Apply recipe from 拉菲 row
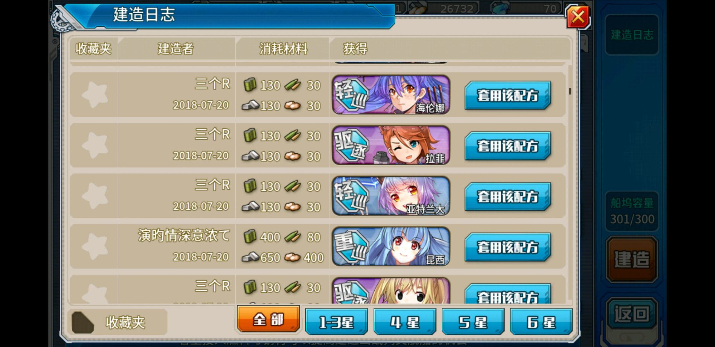This screenshot has width=715, height=347. click(508, 146)
